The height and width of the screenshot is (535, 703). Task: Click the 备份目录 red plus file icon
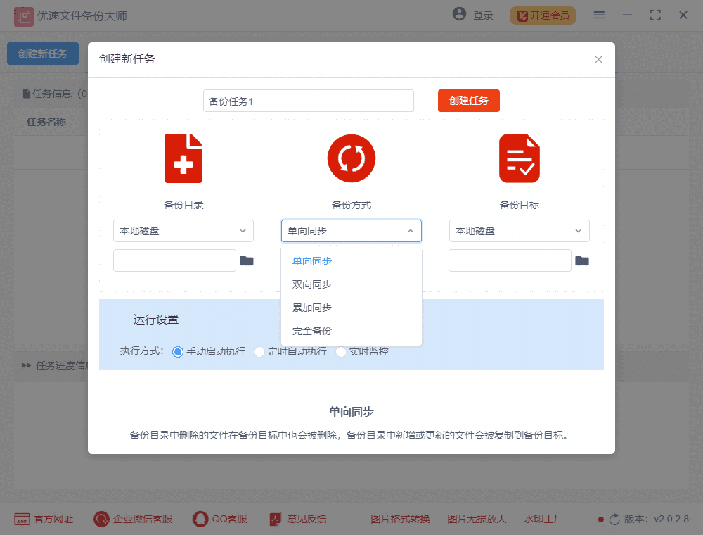(183, 158)
